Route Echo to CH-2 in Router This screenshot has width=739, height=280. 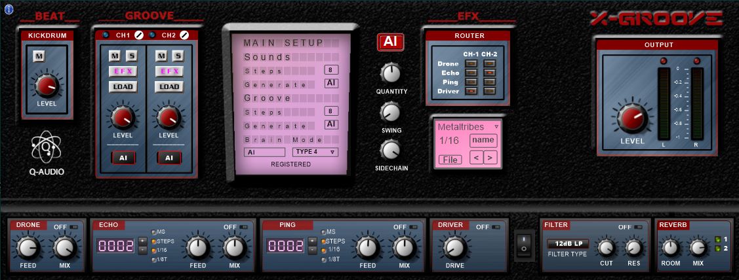[x=490, y=73]
